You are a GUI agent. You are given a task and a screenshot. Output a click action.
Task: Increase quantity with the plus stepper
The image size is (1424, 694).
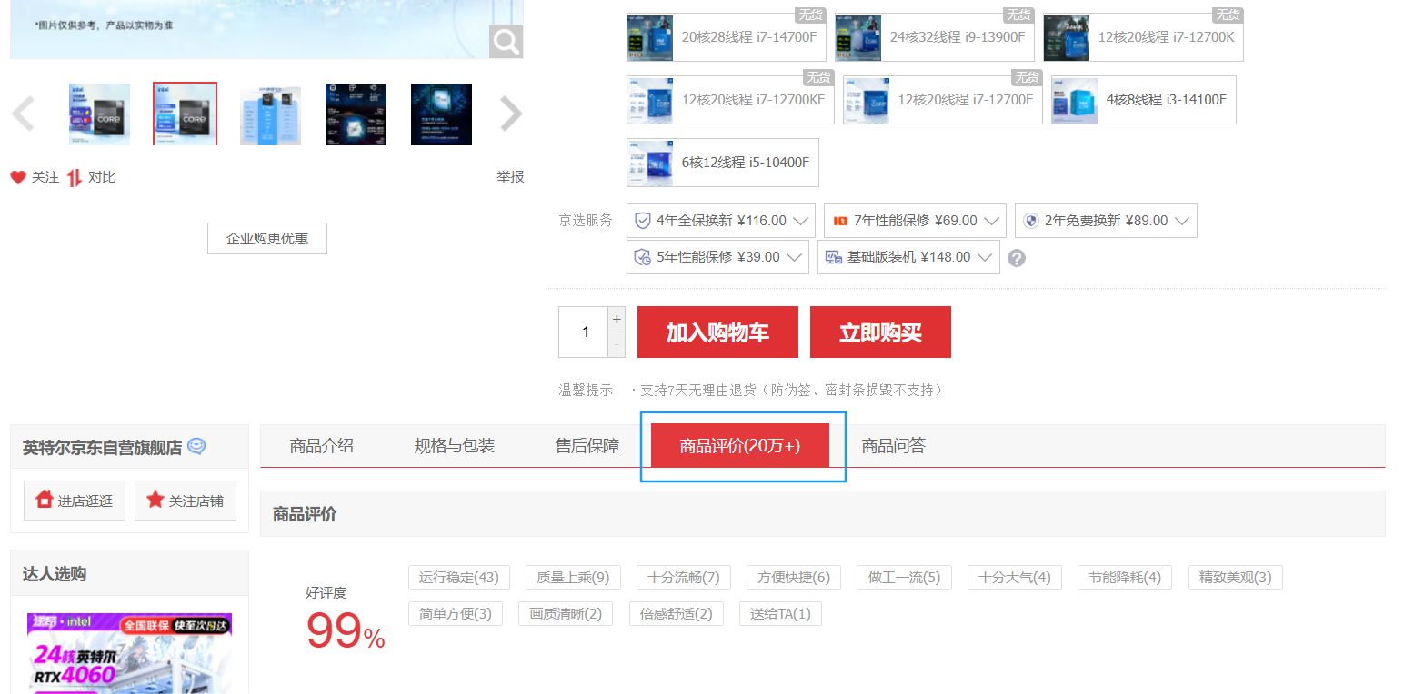pyautogui.click(x=617, y=320)
